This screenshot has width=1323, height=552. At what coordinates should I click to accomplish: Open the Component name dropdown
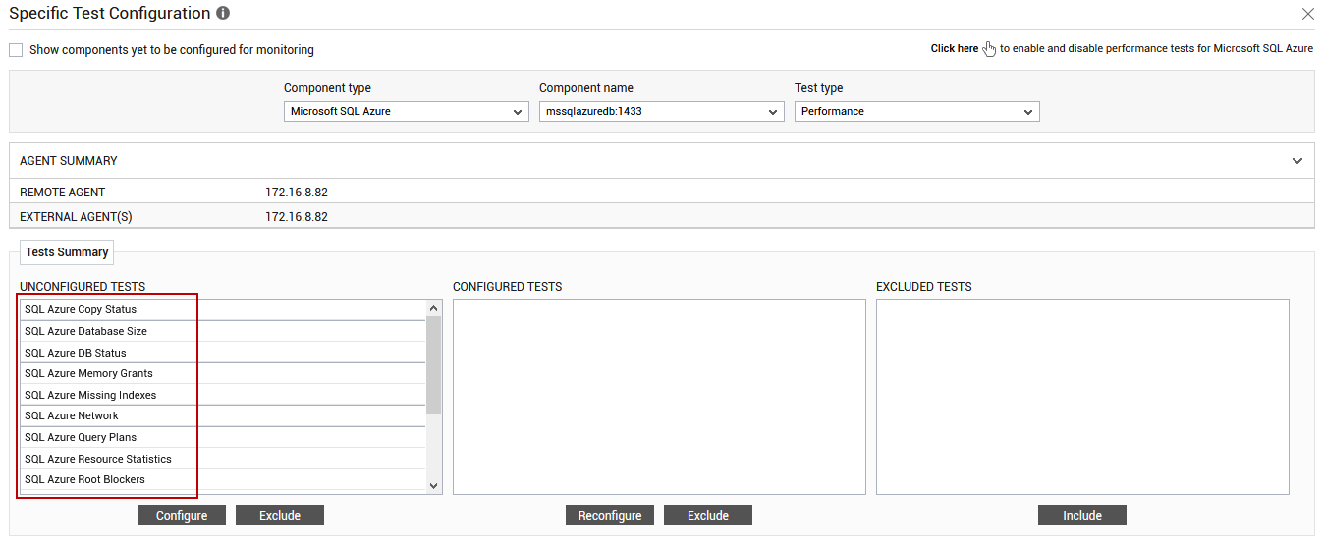tap(662, 112)
